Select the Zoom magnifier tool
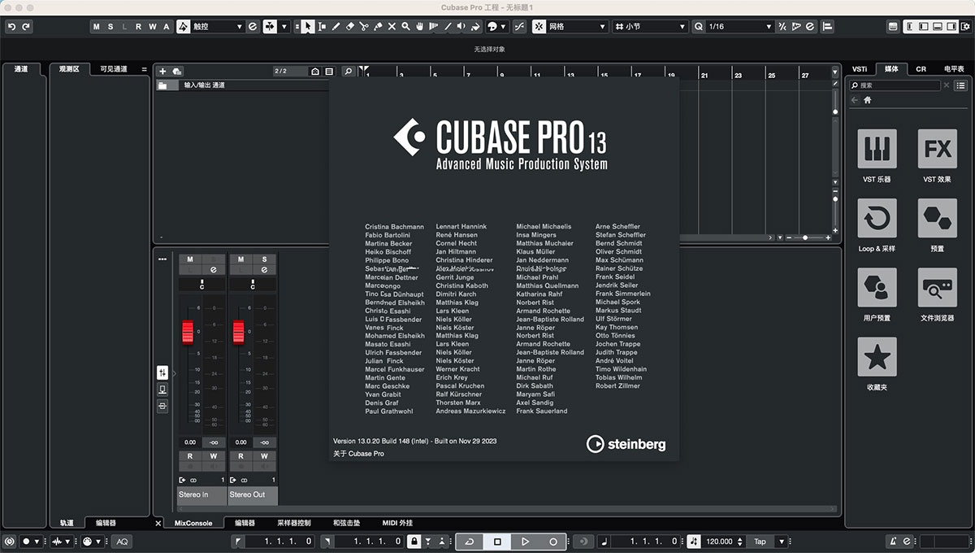The image size is (975, 553). tap(405, 27)
